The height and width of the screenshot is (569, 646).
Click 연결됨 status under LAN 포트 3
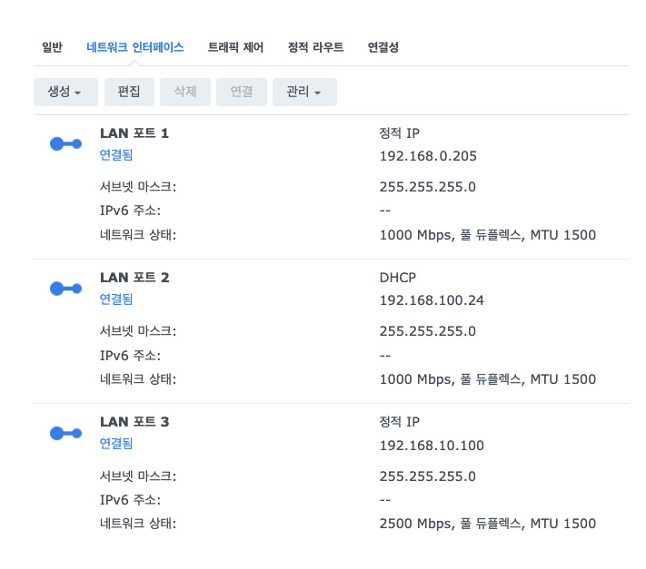click(x=116, y=444)
